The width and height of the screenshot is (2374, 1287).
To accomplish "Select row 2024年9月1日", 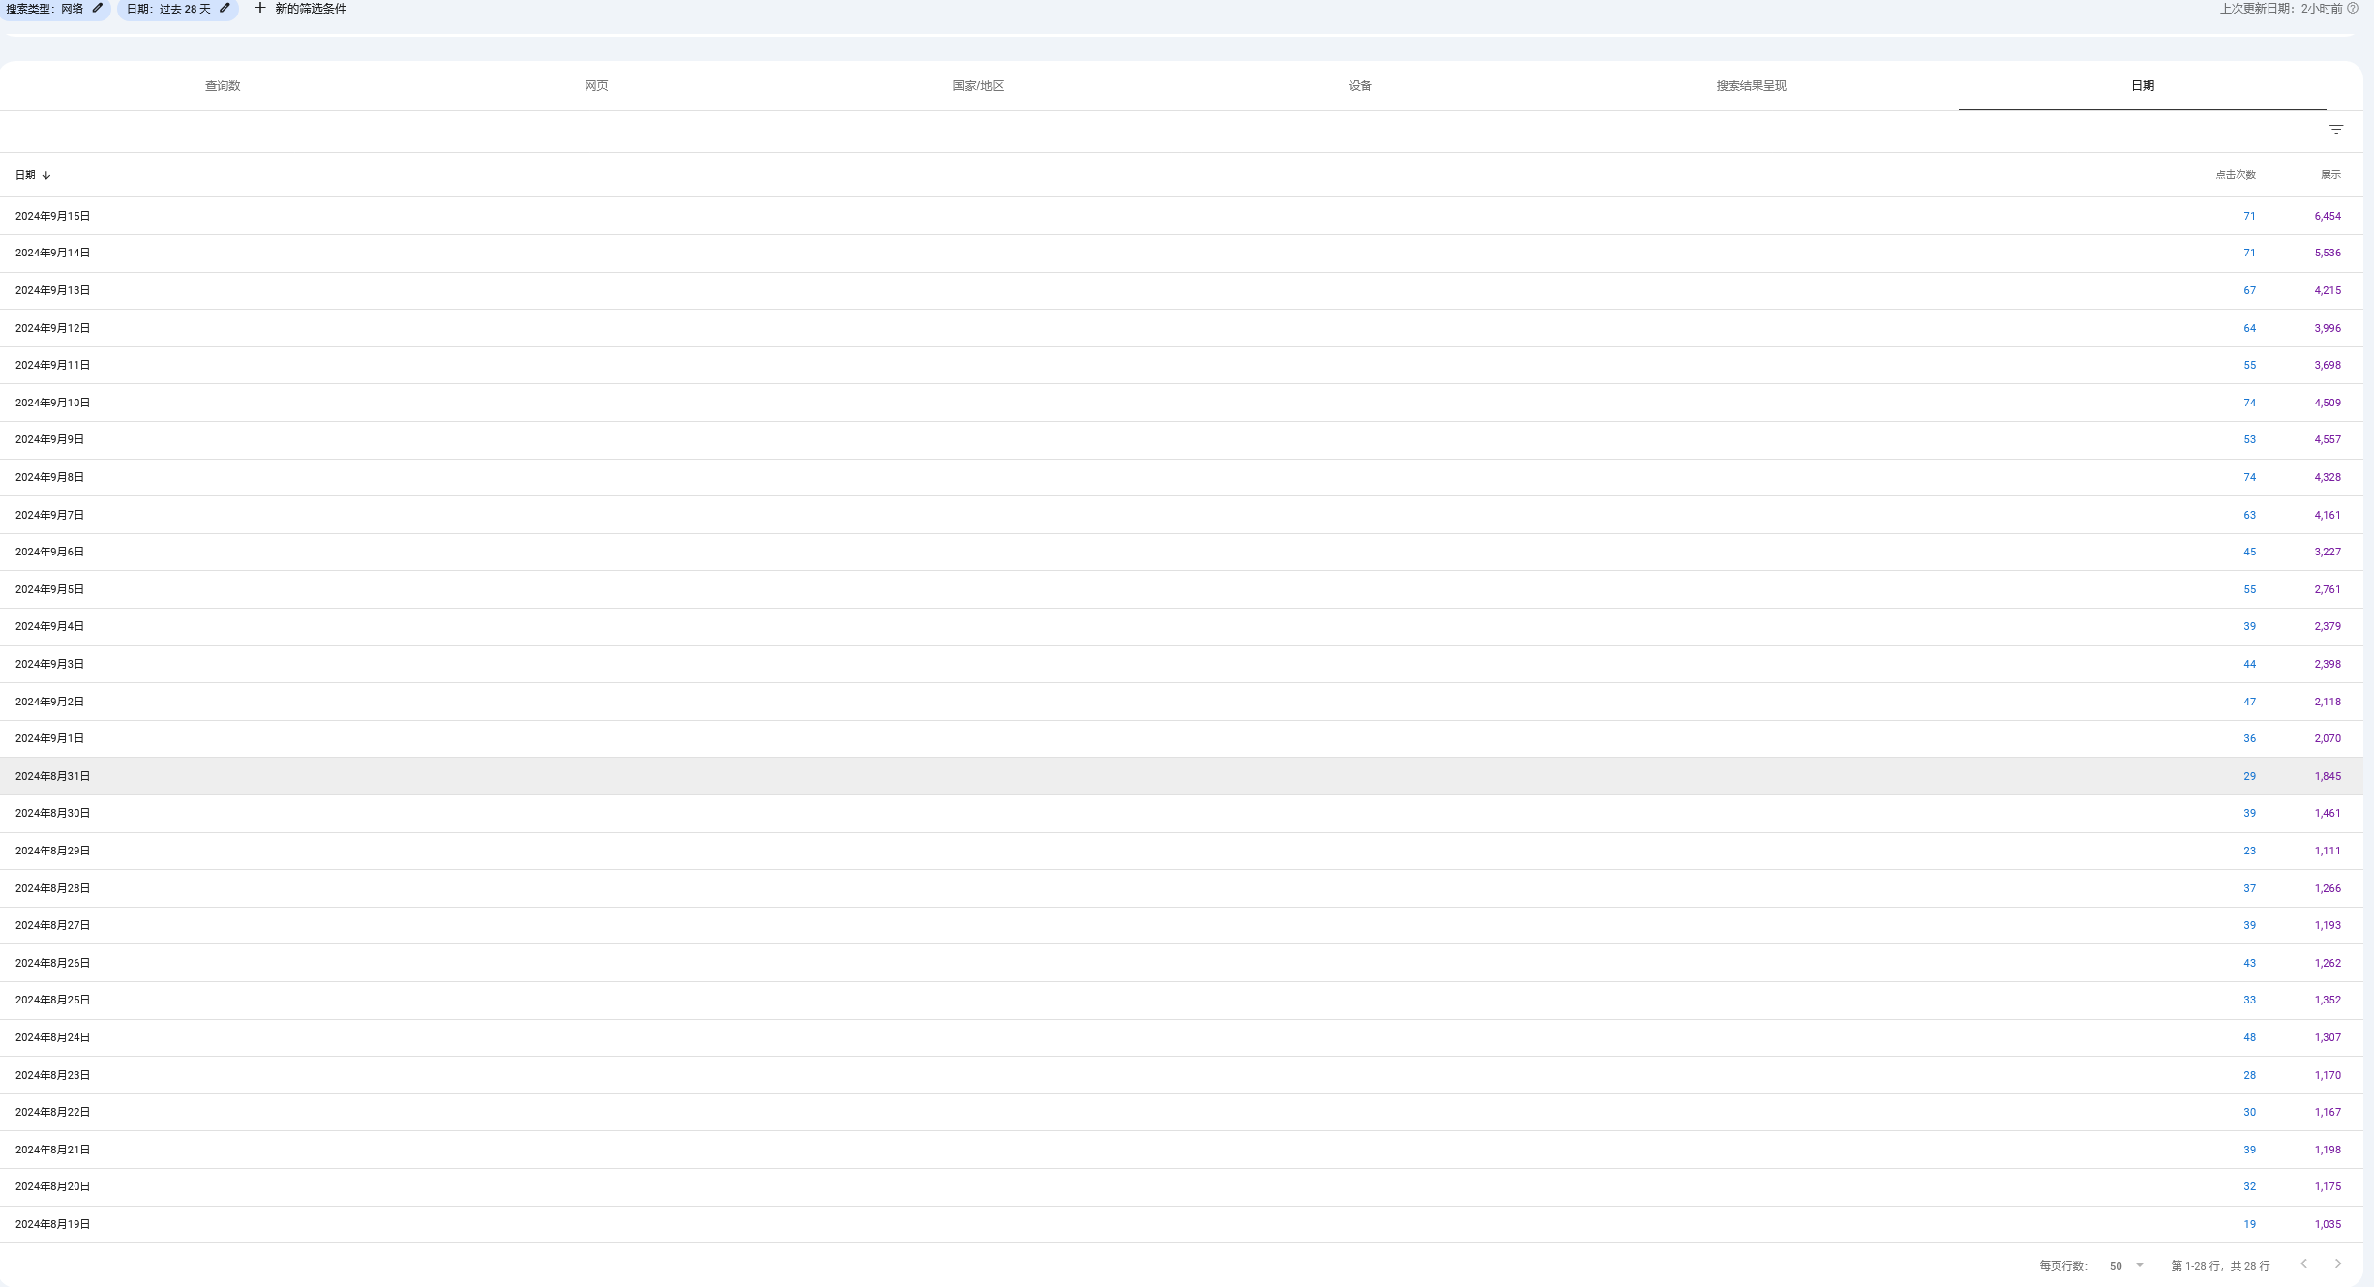I will click(x=1182, y=738).
